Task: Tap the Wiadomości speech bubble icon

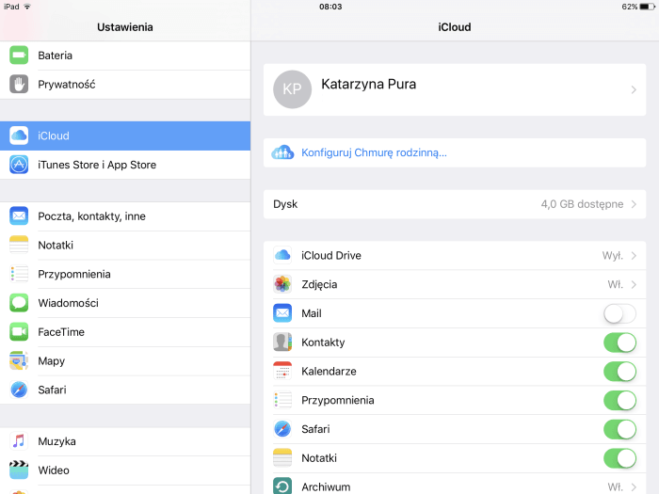Action: 19,303
